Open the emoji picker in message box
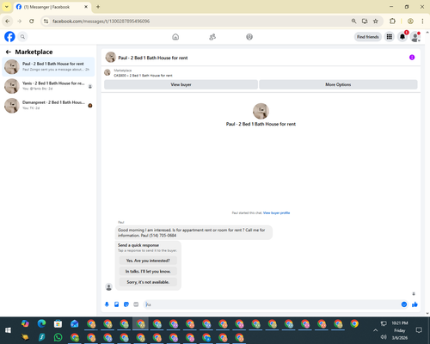 click(x=404, y=304)
